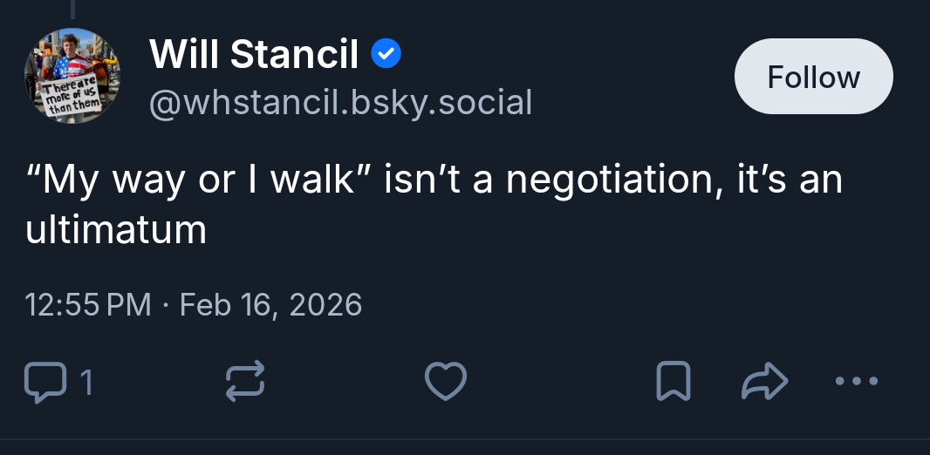Open the three-dot more options menu
Image resolution: width=930 pixels, height=455 pixels.
pos(857,381)
